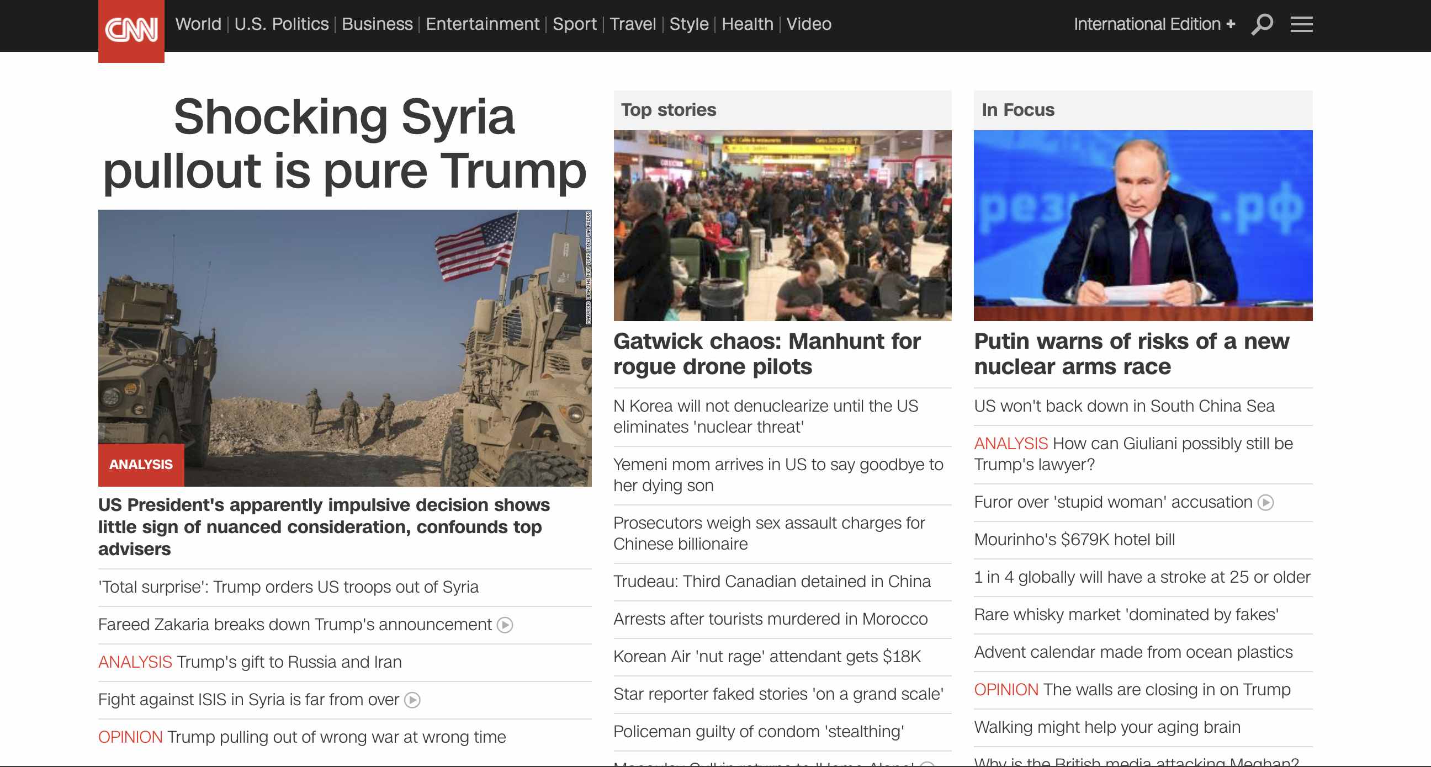This screenshot has height=767, width=1431.
Task: Click the Syria military convoy image
Action: tap(344, 347)
